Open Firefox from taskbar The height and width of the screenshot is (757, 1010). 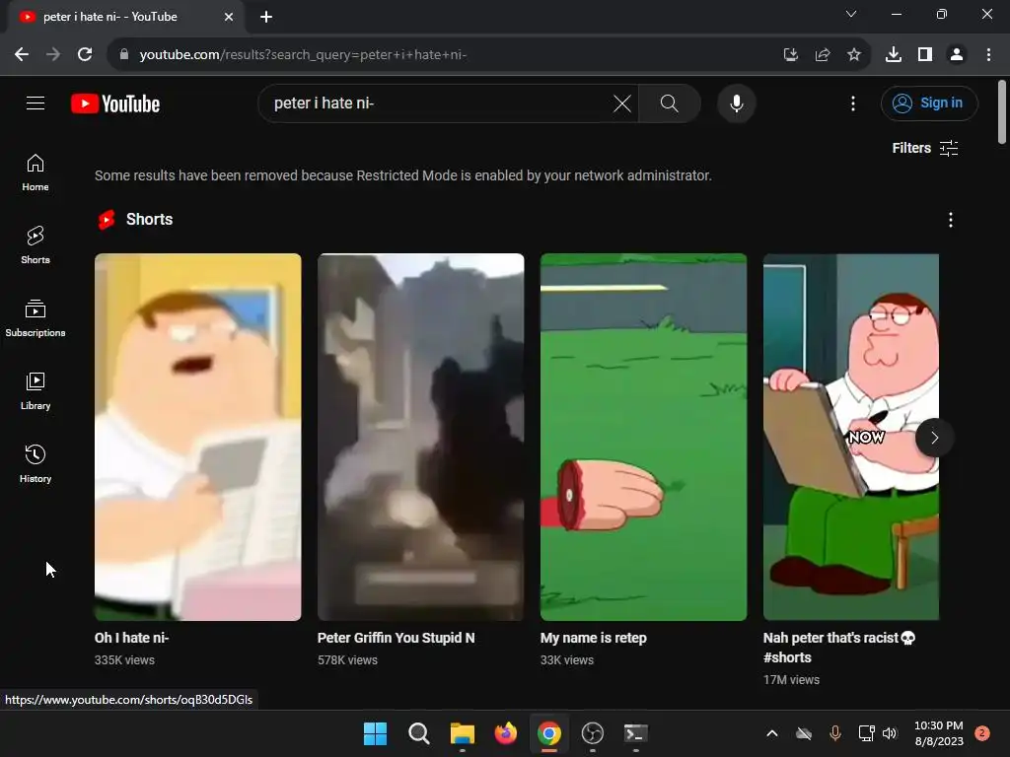506,733
